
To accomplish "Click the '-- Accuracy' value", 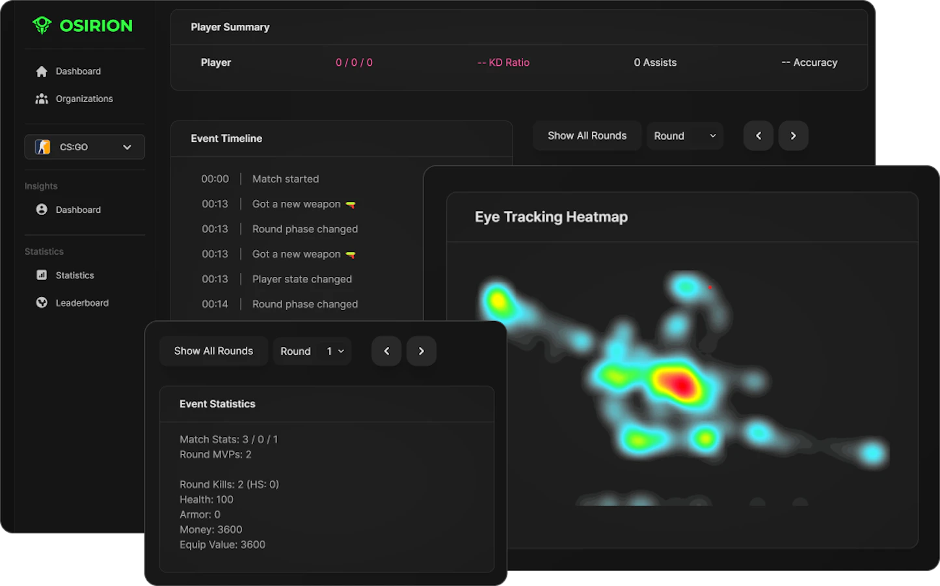I will tap(809, 63).
